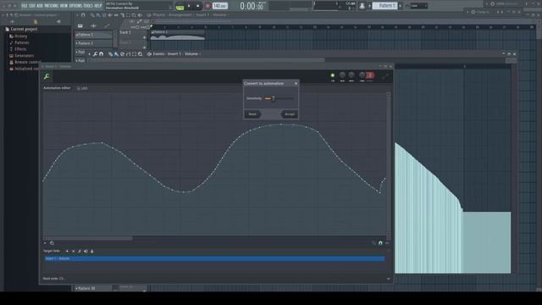Click the event editor wrench icon
This screenshot has width=542, height=305.
pyautogui.click(x=95, y=54)
